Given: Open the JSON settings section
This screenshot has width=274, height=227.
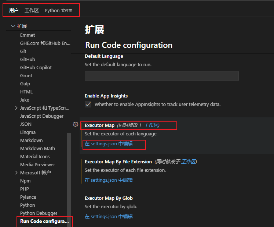Looking at the screenshot, I should click(26, 124).
